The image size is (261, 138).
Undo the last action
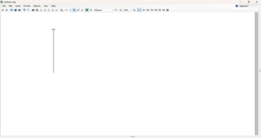click(x=24, y=10)
